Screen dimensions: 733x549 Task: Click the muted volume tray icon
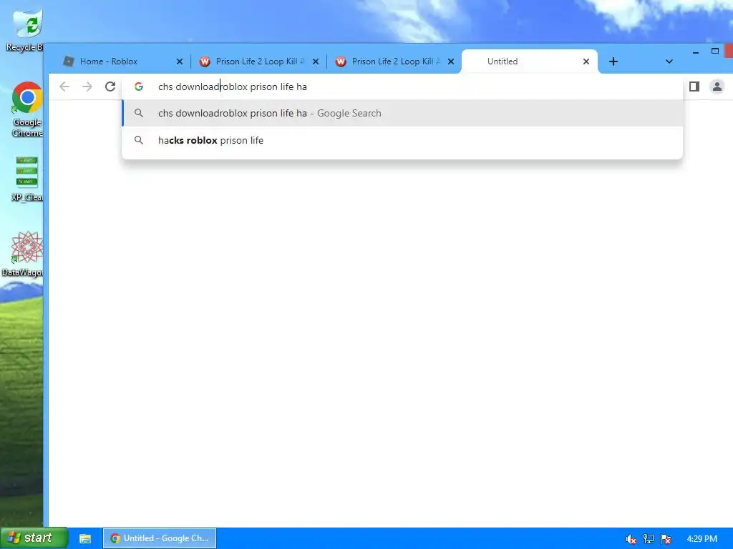[x=631, y=539]
